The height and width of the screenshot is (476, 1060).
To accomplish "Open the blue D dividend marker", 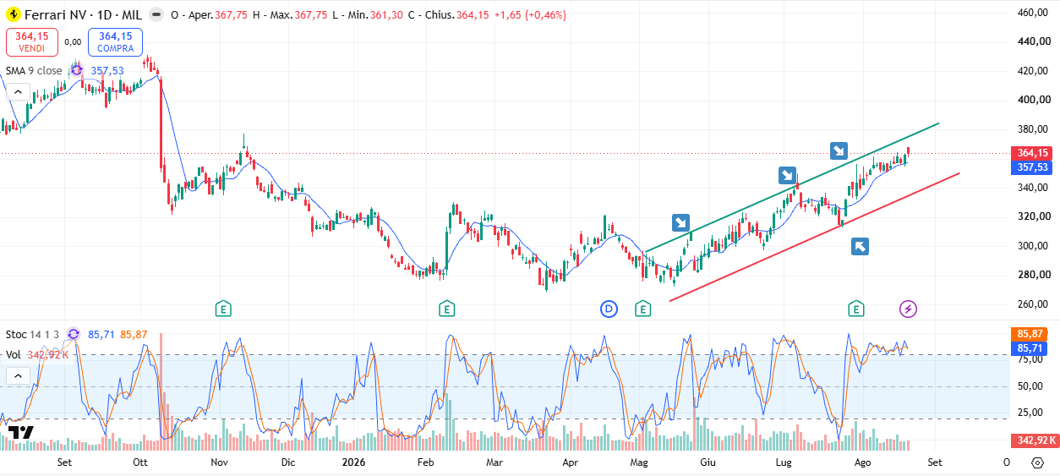I will [609, 309].
